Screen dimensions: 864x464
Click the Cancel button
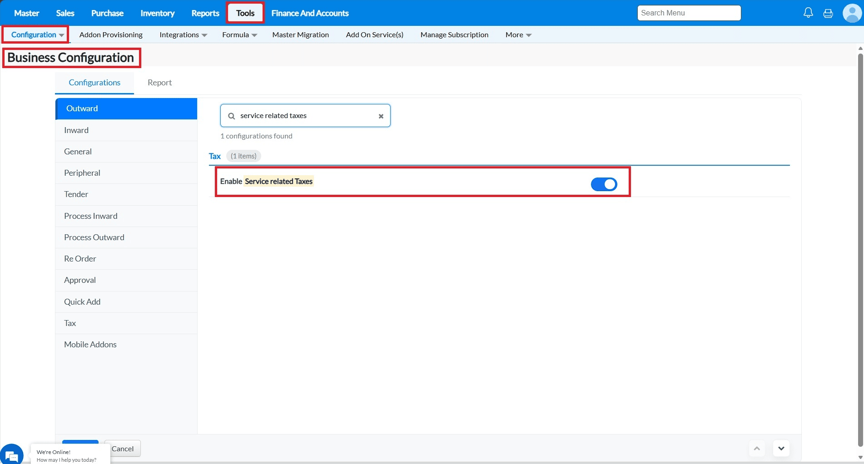coord(123,449)
